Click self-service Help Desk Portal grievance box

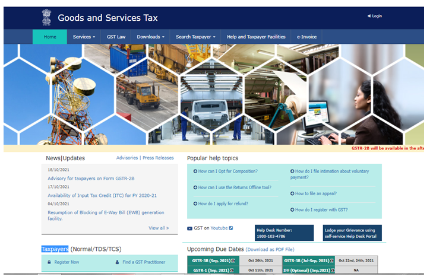click(352, 233)
